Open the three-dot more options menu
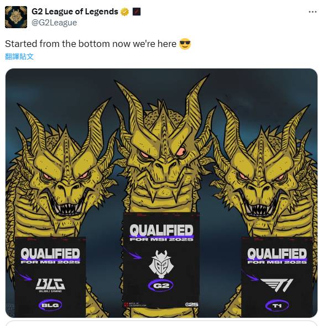The image size is (323, 326). click(x=312, y=12)
